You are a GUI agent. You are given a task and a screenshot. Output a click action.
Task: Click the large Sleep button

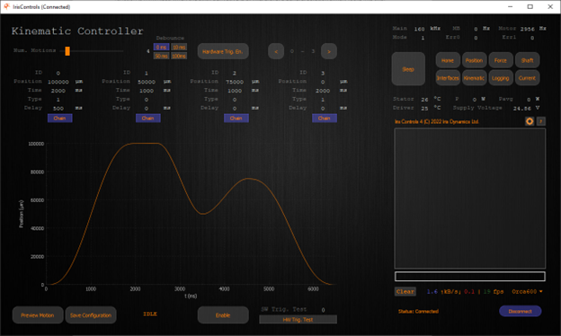(408, 69)
